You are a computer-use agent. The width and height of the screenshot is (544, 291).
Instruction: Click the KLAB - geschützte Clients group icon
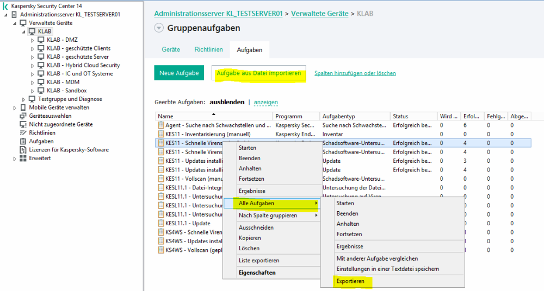tap(41, 48)
